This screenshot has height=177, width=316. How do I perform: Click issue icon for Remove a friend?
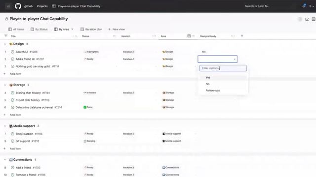12,175
